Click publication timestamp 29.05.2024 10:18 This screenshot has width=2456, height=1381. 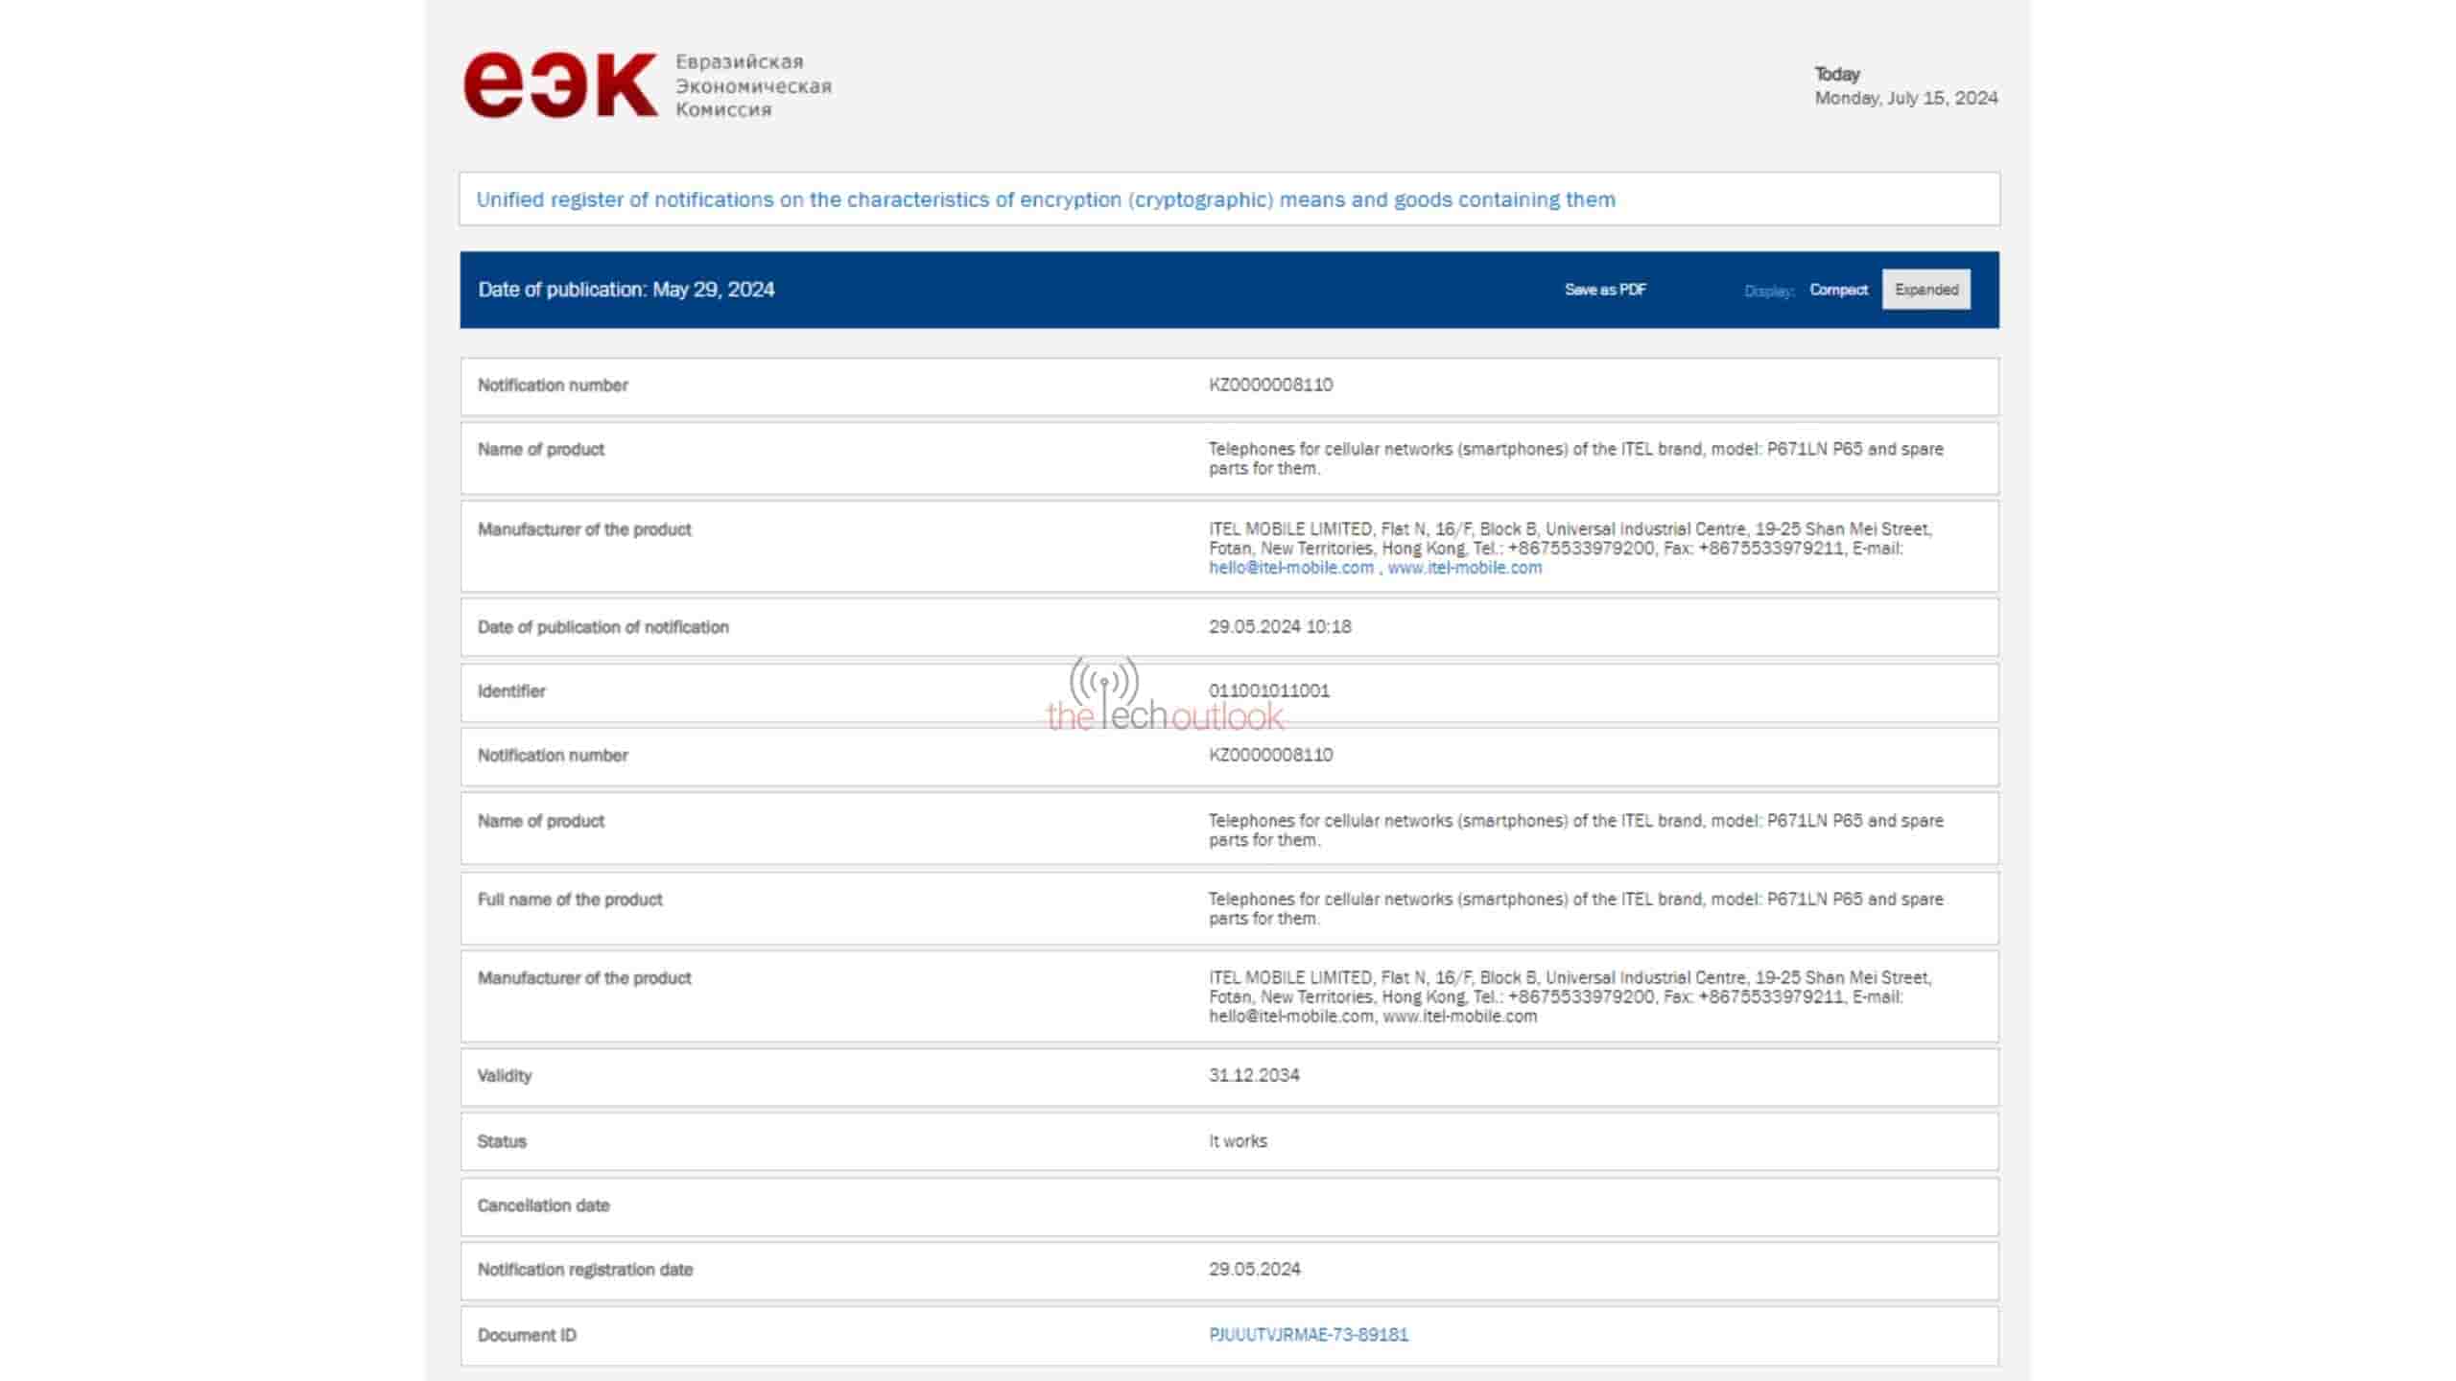pyautogui.click(x=1279, y=626)
